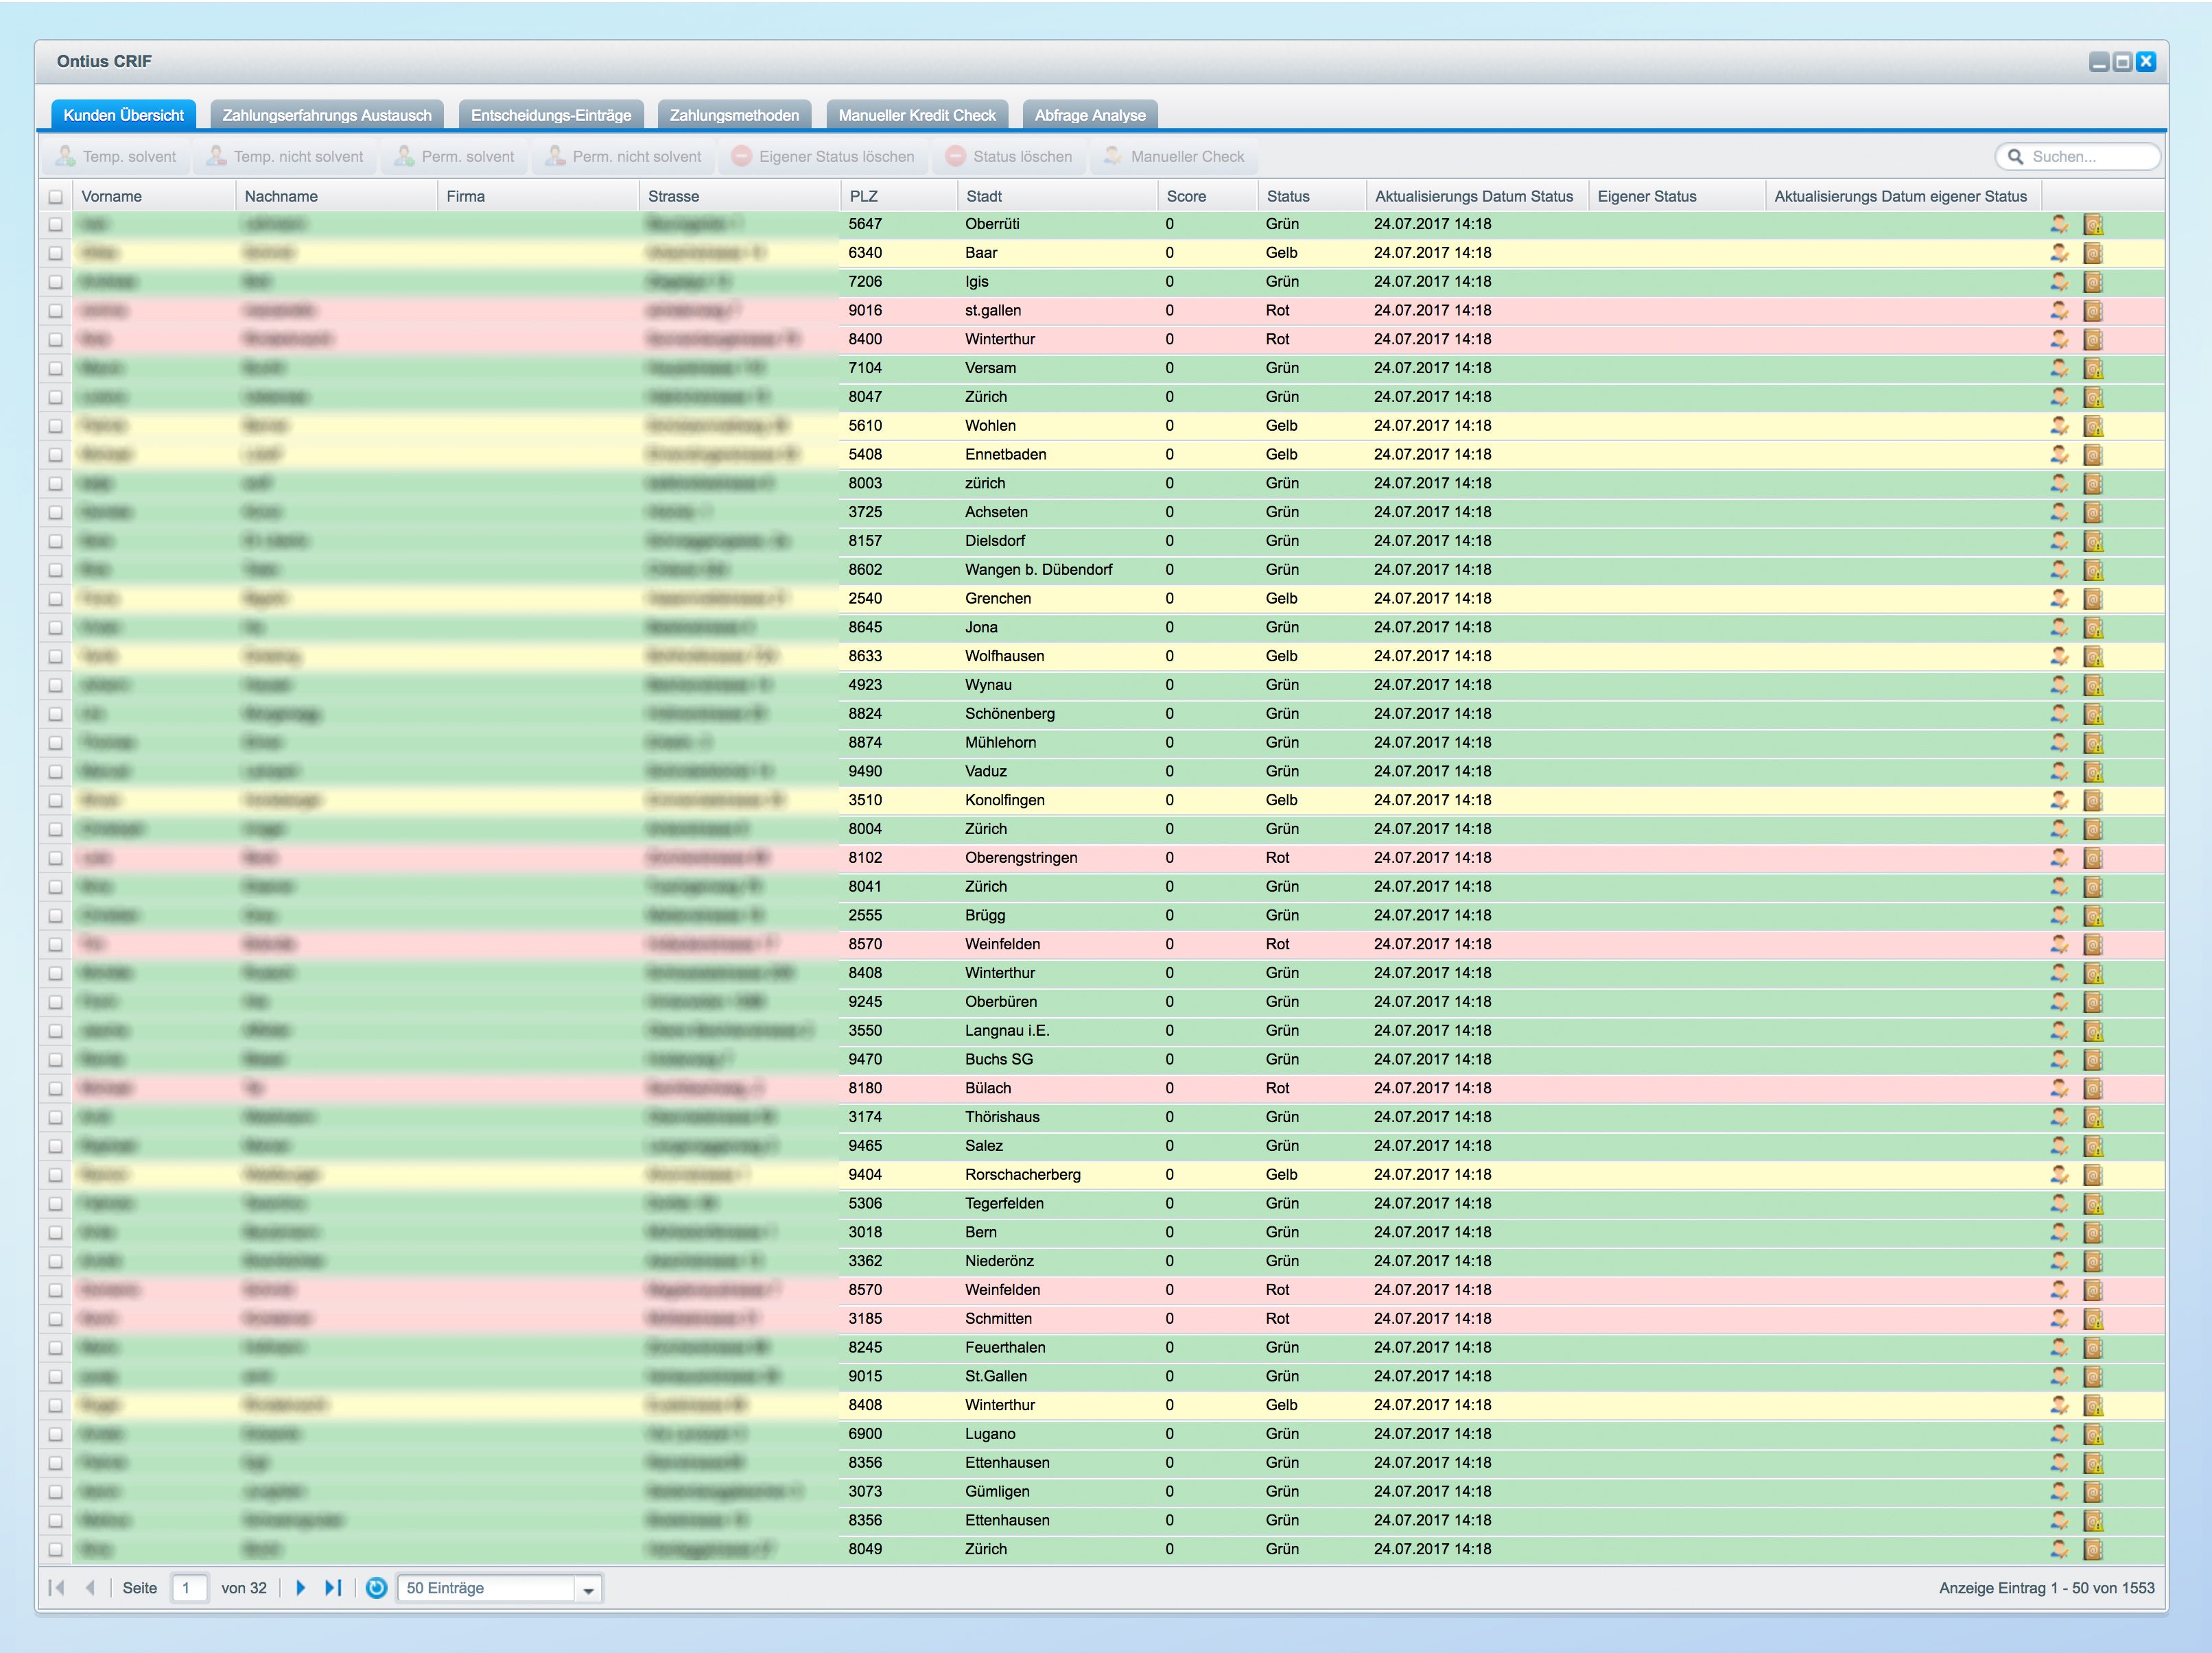Tick the checkbox for Ennetbaden row
This screenshot has height=1653, width=2212.
pos(55,455)
